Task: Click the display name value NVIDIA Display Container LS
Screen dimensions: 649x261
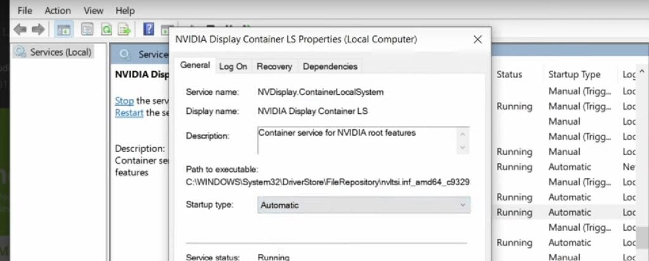Action: (x=312, y=111)
